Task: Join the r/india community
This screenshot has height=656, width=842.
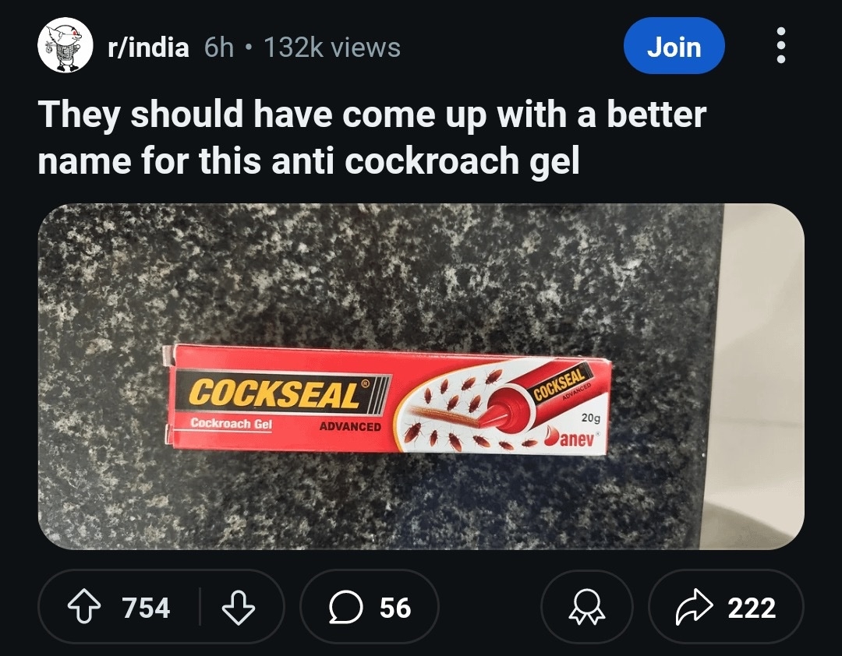Action: (x=674, y=48)
